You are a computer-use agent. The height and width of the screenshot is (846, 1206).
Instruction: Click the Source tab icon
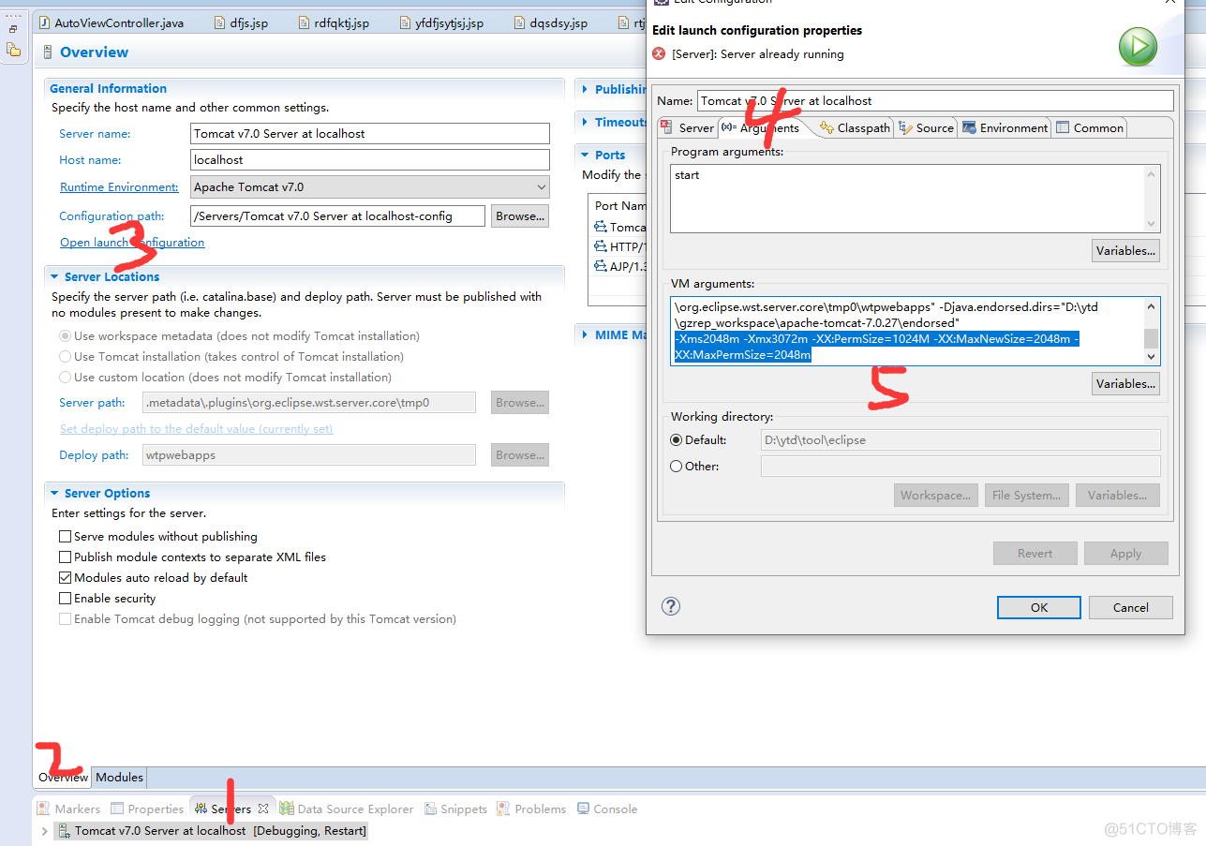[x=905, y=127]
